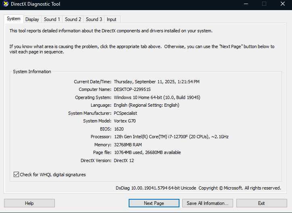Click the Vortex G70 model value

coord(125,121)
